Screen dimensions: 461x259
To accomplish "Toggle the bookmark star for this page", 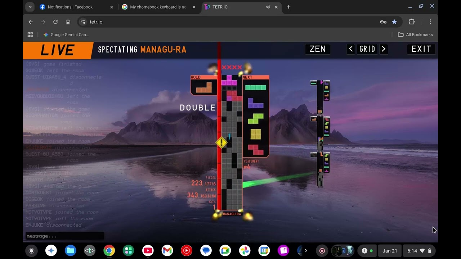I will [x=394, y=22].
